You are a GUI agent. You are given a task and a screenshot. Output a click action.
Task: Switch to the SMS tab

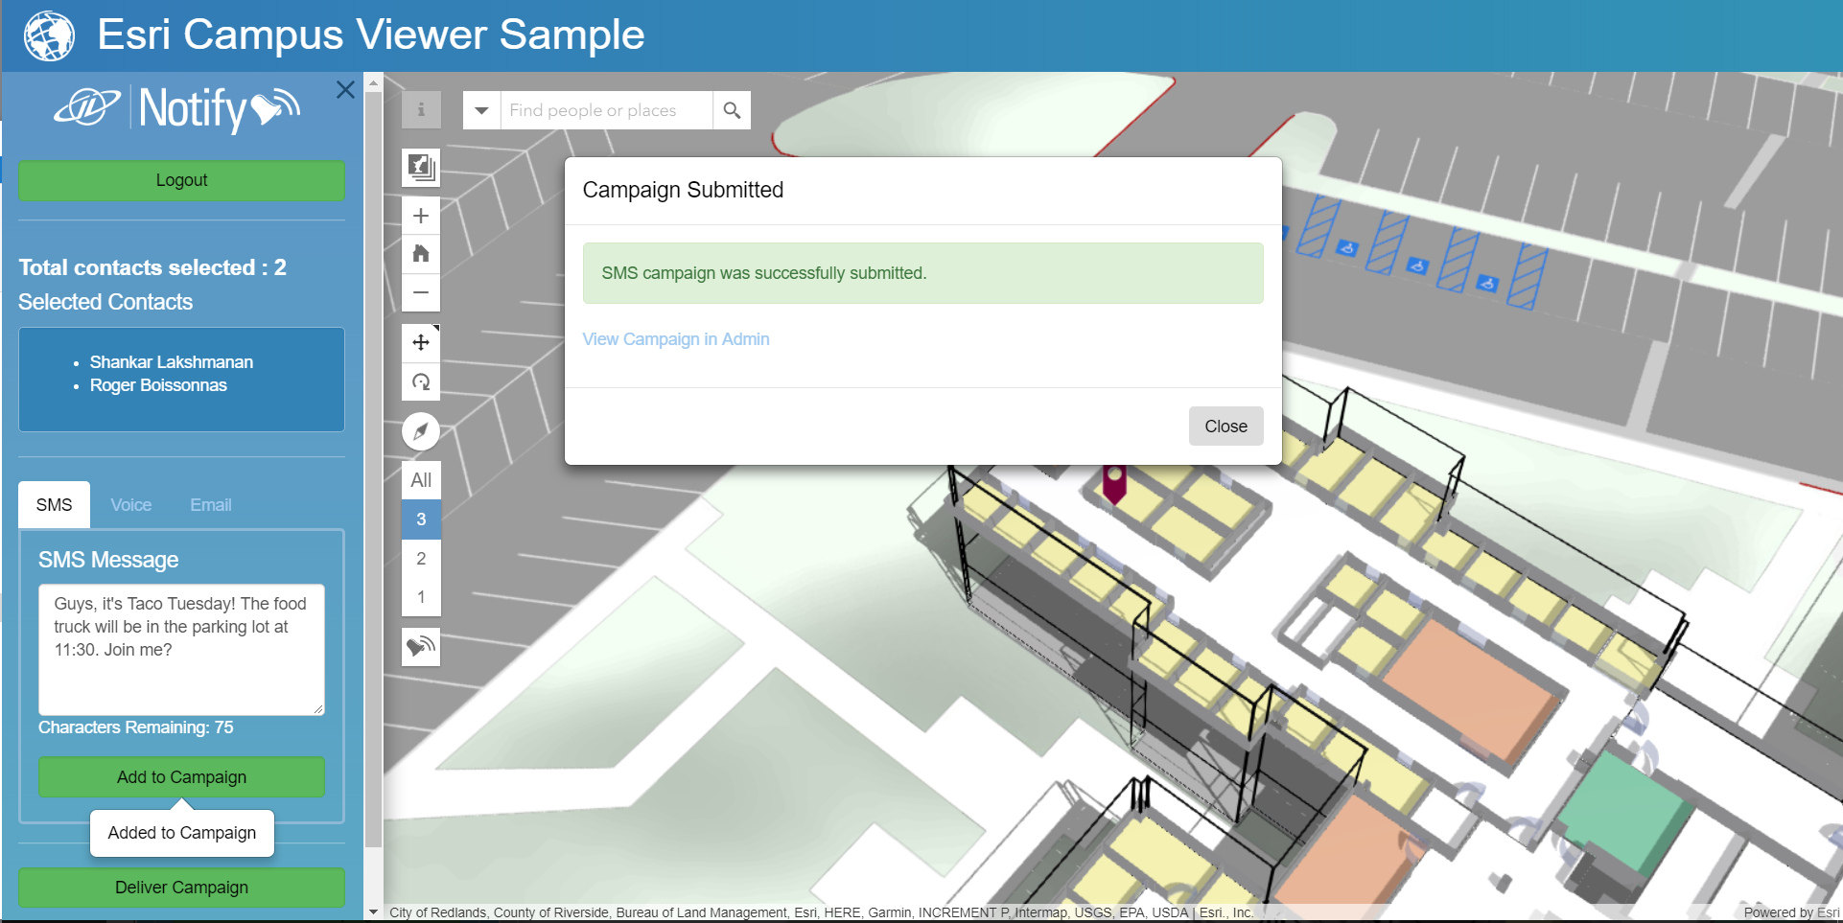[x=54, y=505]
